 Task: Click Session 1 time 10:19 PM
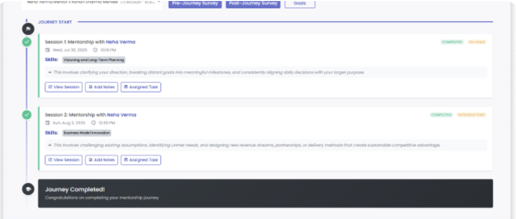click(x=108, y=50)
